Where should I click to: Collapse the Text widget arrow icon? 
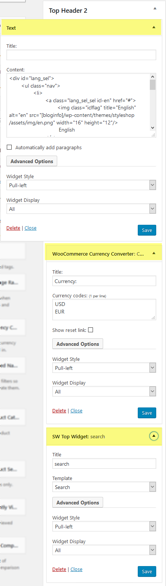(x=154, y=27)
